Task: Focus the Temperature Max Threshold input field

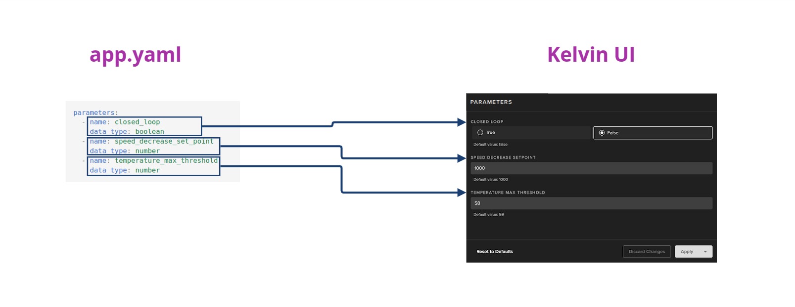Action: click(x=591, y=203)
